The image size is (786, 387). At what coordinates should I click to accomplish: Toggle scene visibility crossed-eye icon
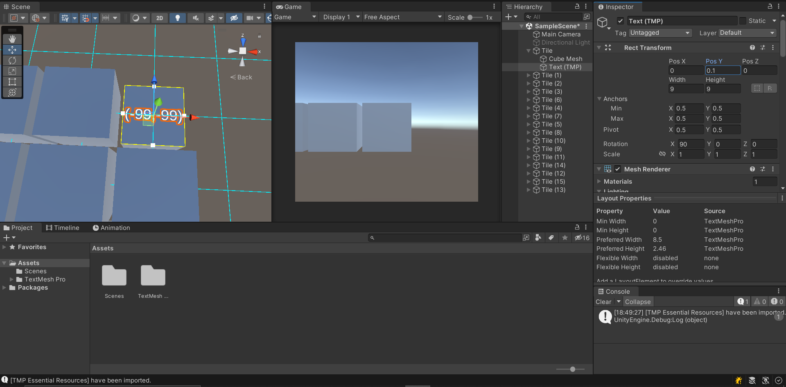[x=234, y=18]
